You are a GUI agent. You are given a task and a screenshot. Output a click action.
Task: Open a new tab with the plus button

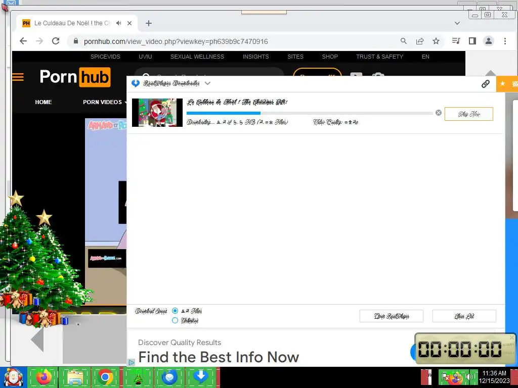(149, 23)
